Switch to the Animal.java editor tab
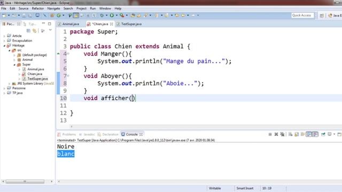 tap(68, 24)
